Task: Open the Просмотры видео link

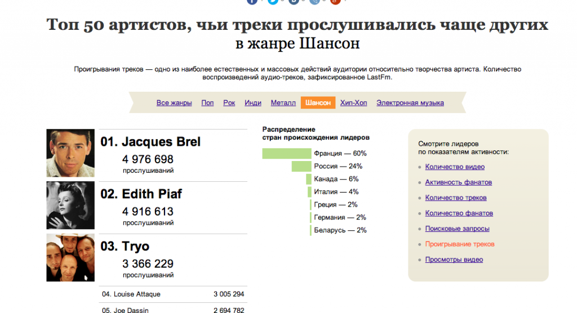Action: (x=454, y=260)
